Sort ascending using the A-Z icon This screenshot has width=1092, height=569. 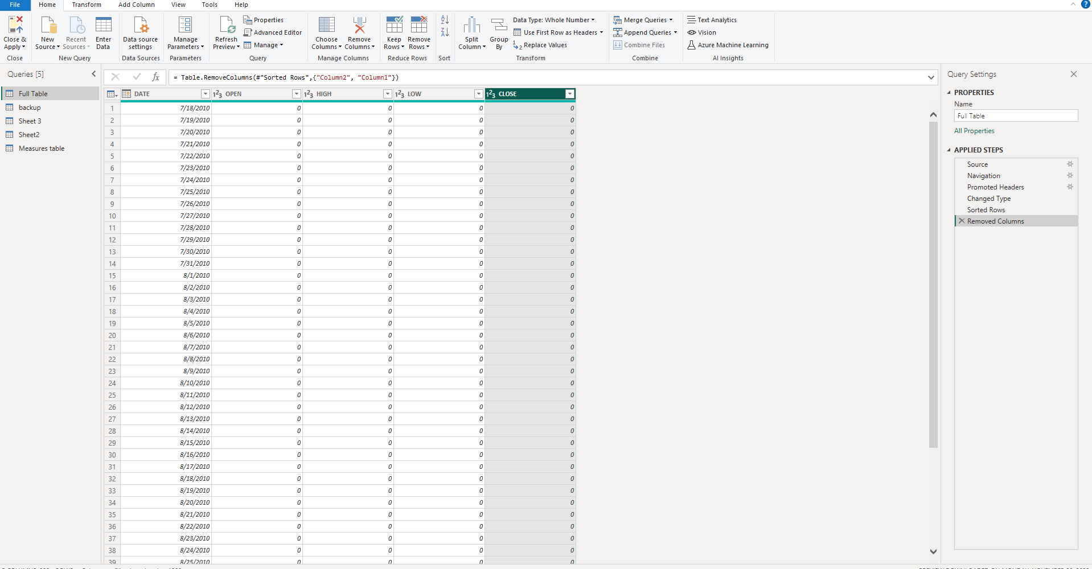pos(445,20)
